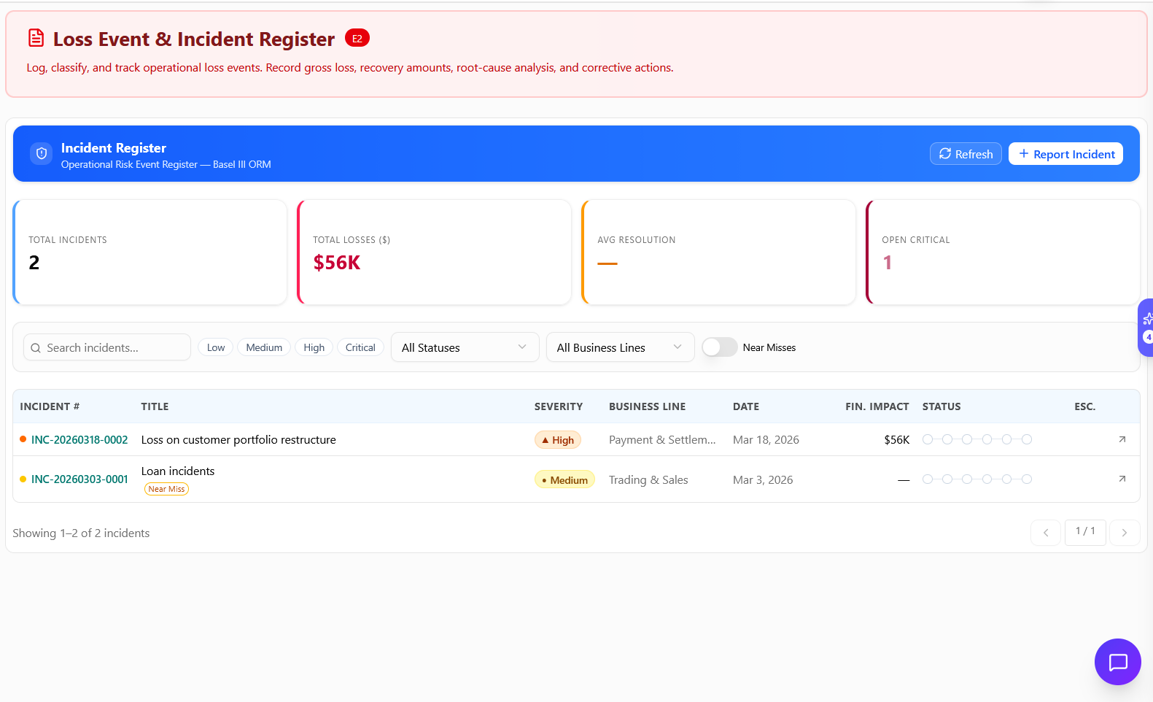Sort by the Severity column header

coord(558,406)
